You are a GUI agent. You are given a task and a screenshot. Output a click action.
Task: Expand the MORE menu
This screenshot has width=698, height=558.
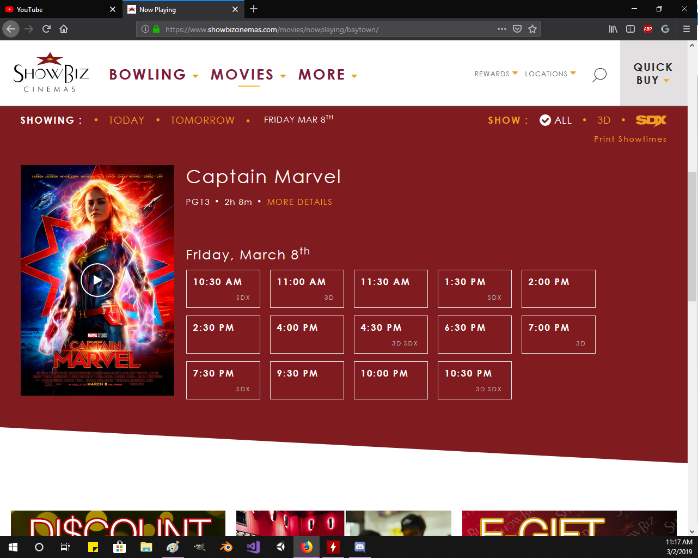[328, 75]
